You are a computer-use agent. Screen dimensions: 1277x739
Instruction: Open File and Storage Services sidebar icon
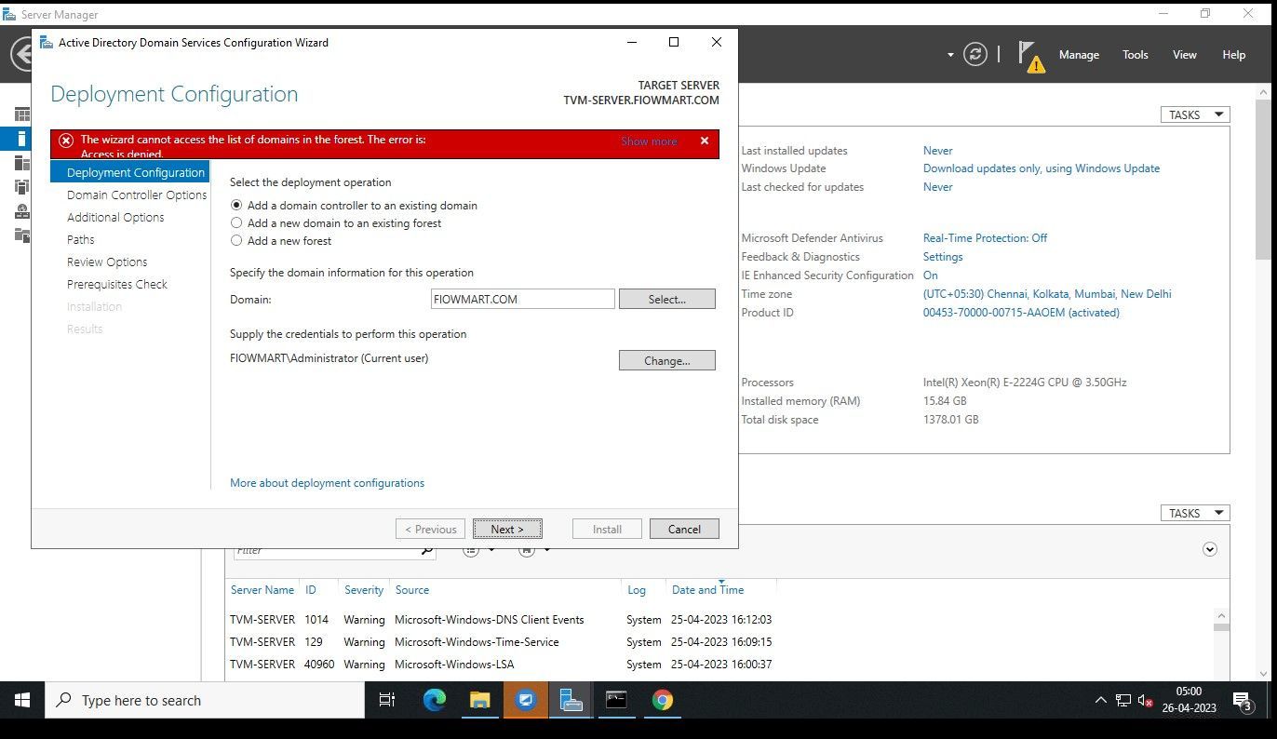[21, 235]
